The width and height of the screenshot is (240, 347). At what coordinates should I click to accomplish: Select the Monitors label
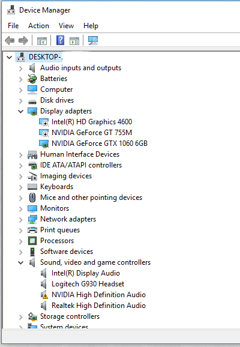[x=55, y=208]
